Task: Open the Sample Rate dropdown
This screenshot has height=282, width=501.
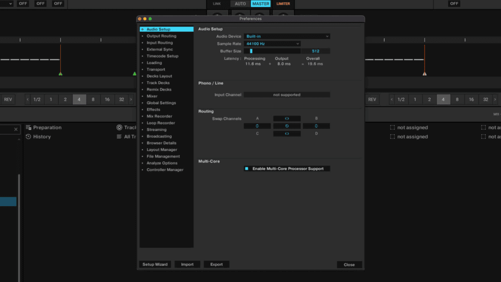Action: tap(272, 44)
